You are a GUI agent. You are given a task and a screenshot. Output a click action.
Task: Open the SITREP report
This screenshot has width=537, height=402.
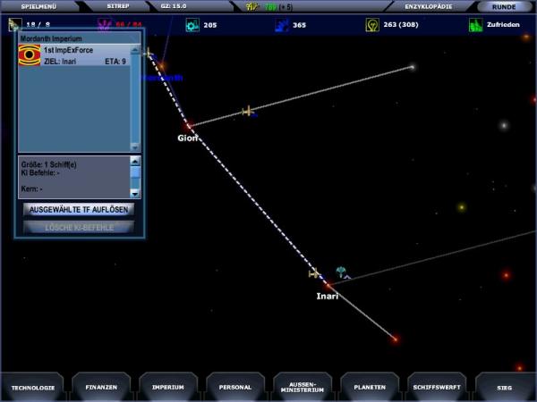point(118,6)
